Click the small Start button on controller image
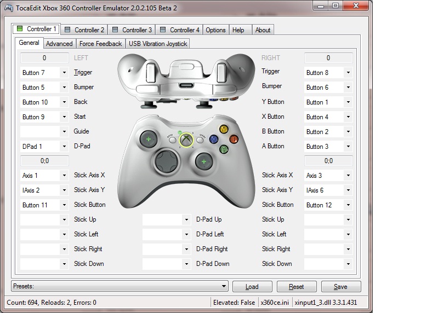 coord(200,140)
